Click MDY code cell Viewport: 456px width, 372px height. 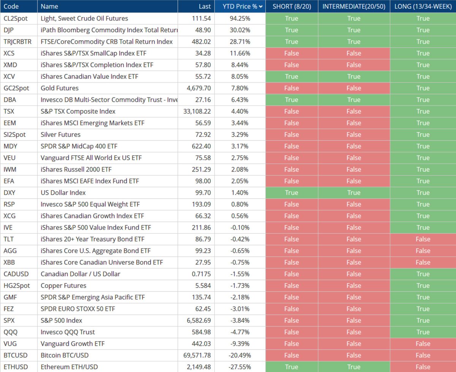(19, 146)
